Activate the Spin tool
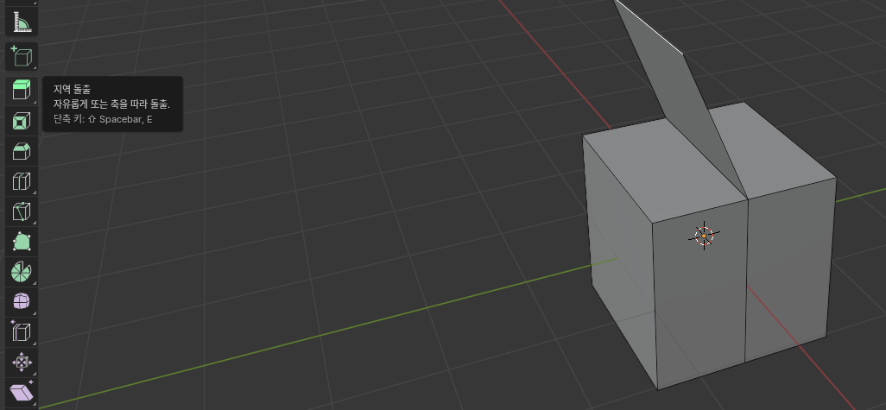Image resolution: width=886 pixels, height=410 pixels. tap(22, 272)
